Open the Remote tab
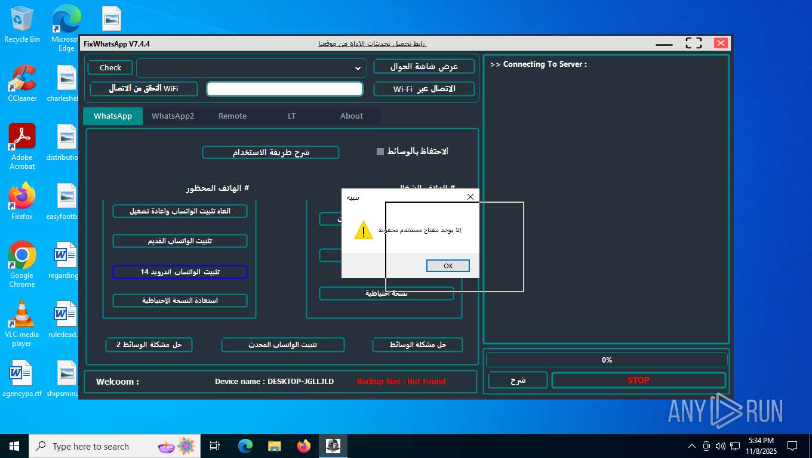The height and width of the screenshot is (458, 812). [x=232, y=116]
